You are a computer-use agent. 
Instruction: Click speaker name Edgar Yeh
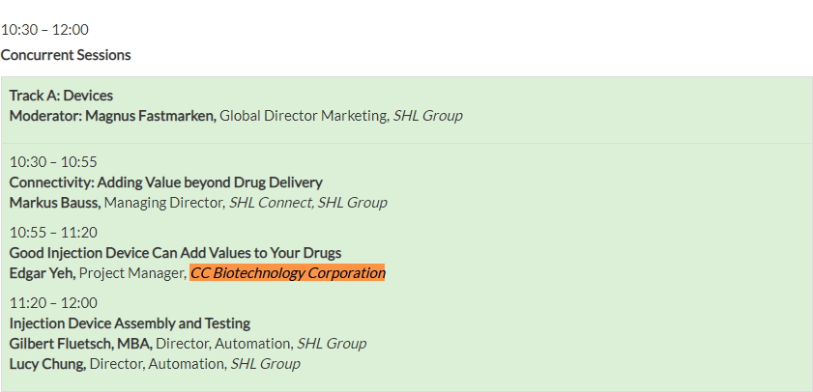click(x=43, y=273)
